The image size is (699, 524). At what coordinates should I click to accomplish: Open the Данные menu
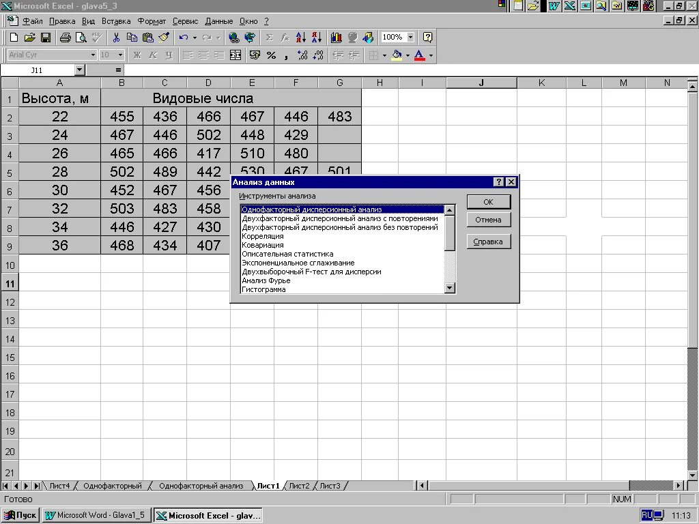tap(219, 21)
